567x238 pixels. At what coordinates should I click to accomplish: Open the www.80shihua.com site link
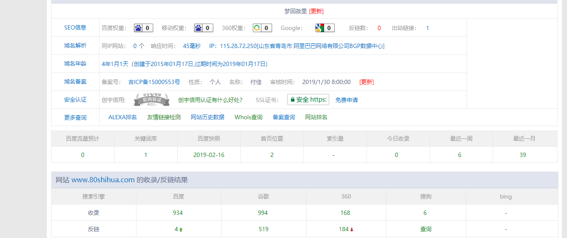[103, 180]
